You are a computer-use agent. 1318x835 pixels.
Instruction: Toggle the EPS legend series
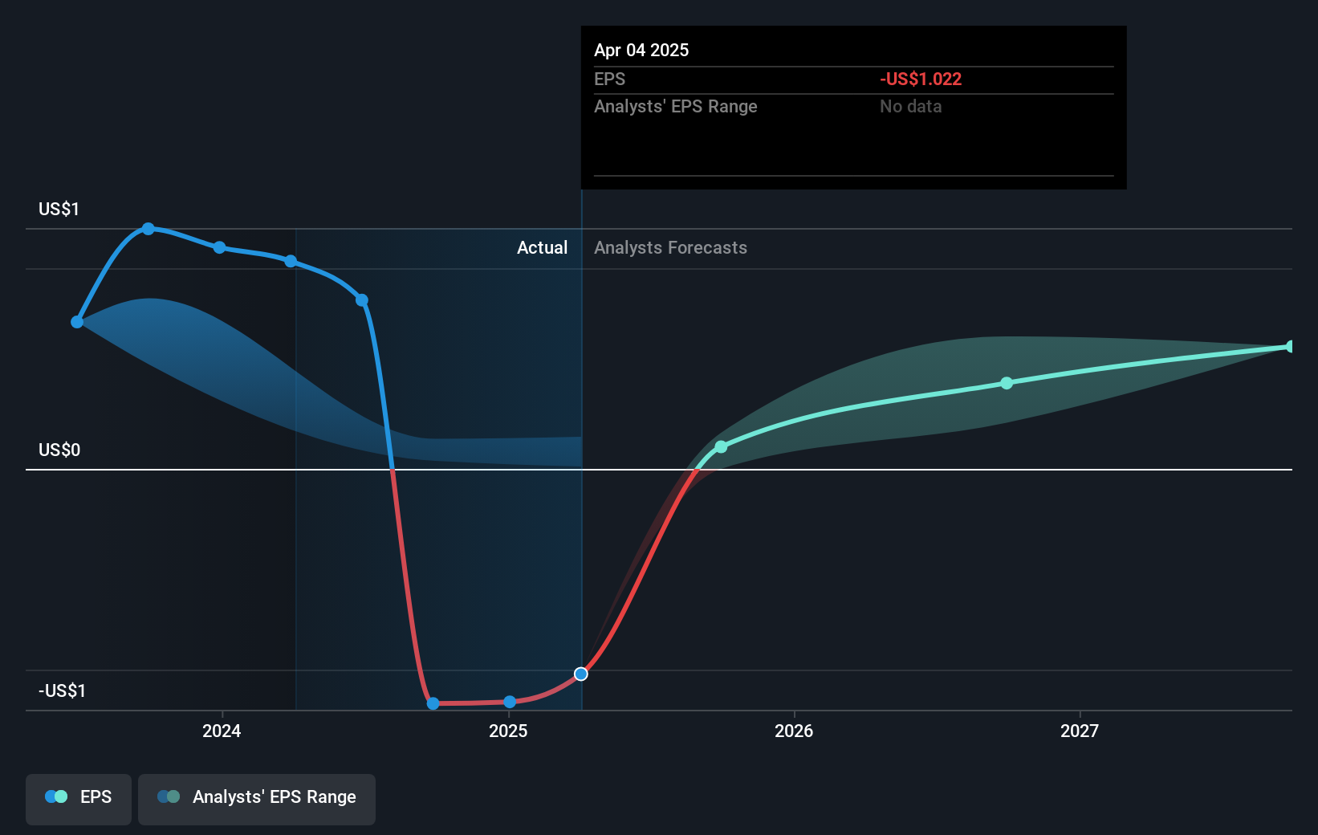[x=79, y=799]
